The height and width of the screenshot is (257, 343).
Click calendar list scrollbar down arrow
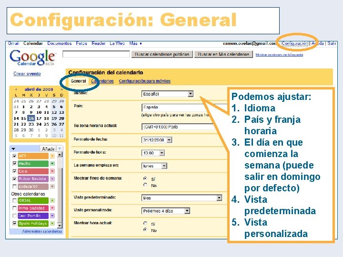point(60,225)
